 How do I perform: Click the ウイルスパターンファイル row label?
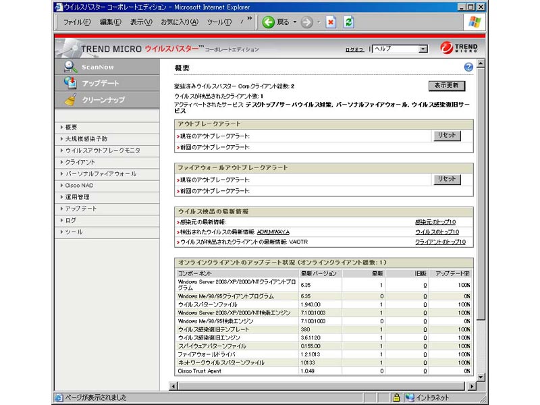click(x=207, y=304)
